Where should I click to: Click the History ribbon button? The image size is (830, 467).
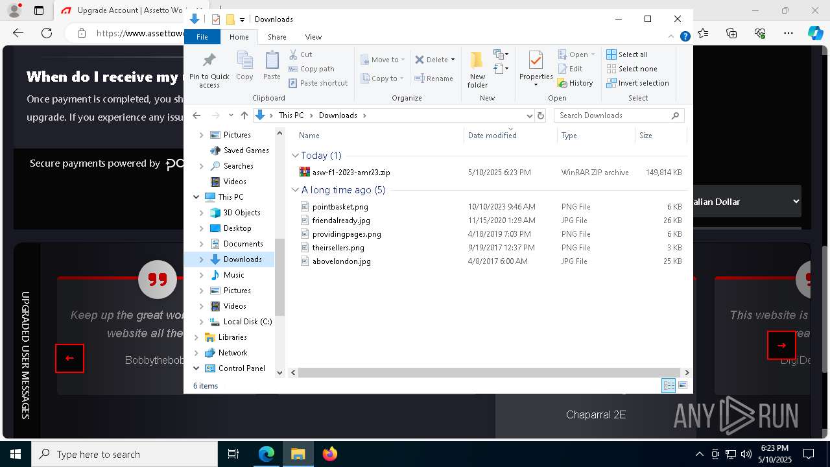pyautogui.click(x=576, y=83)
